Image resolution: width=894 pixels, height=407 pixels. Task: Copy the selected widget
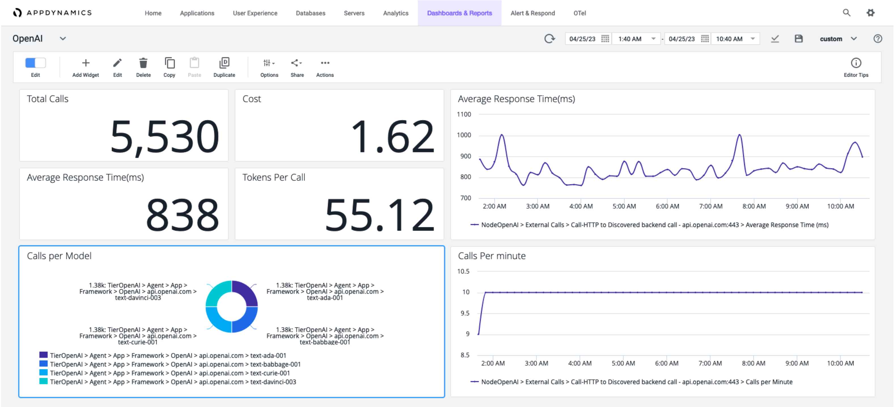point(169,63)
